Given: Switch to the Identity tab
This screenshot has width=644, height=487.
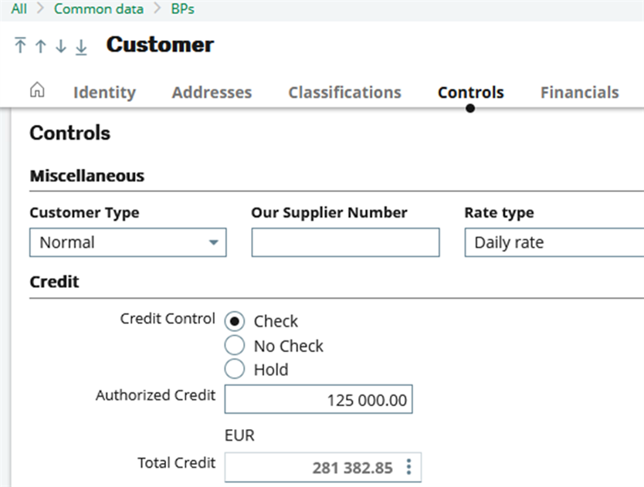Looking at the screenshot, I should pos(104,93).
